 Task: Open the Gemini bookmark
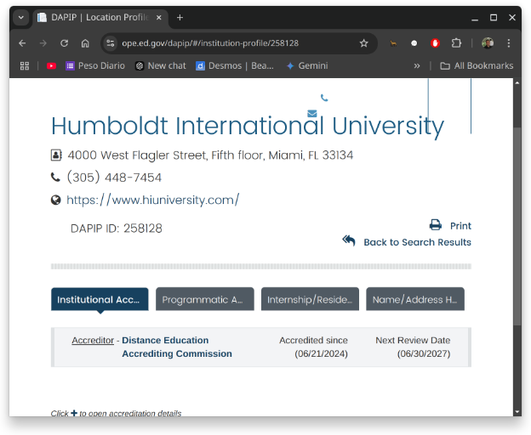[307, 66]
